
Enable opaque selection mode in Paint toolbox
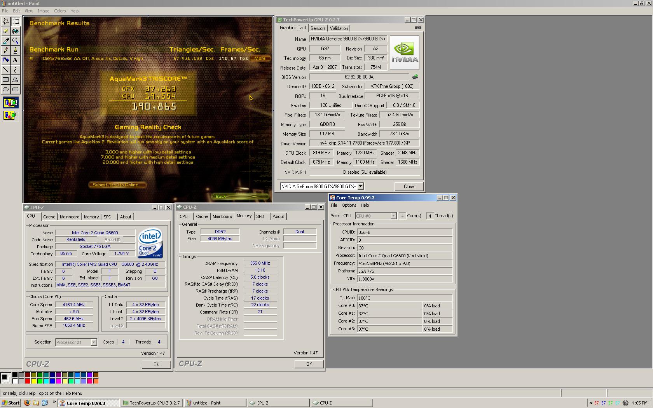coord(10,103)
